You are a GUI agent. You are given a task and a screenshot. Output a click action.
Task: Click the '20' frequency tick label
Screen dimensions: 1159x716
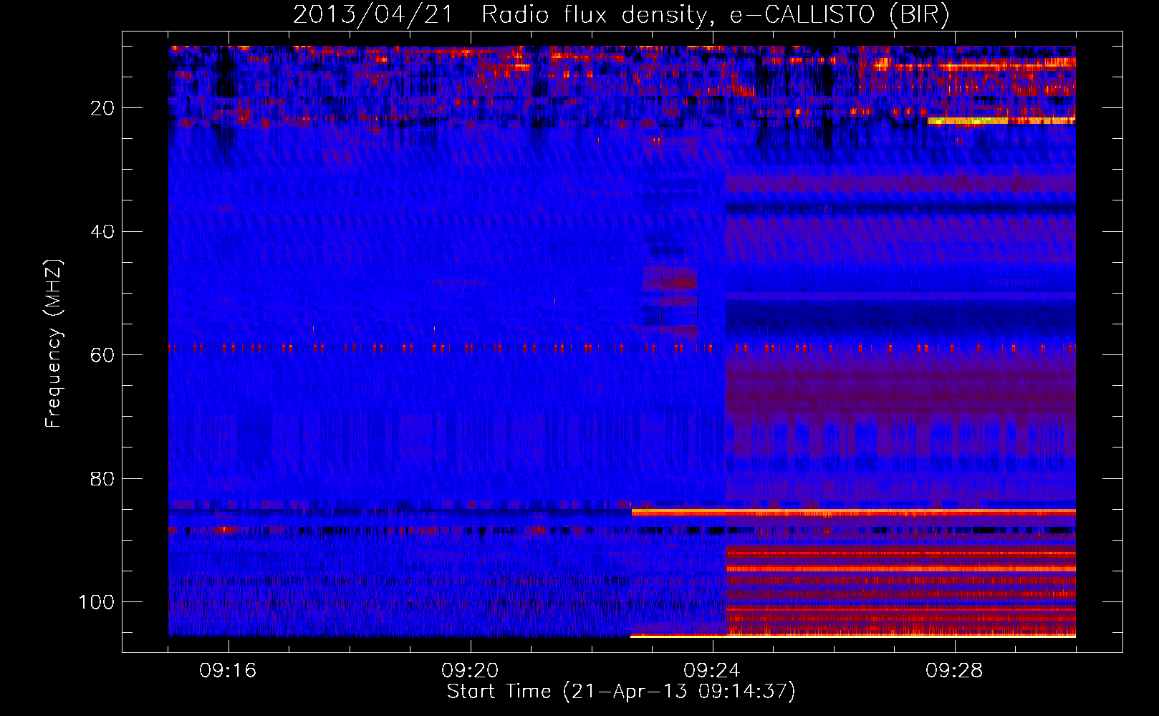click(x=102, y=108)
